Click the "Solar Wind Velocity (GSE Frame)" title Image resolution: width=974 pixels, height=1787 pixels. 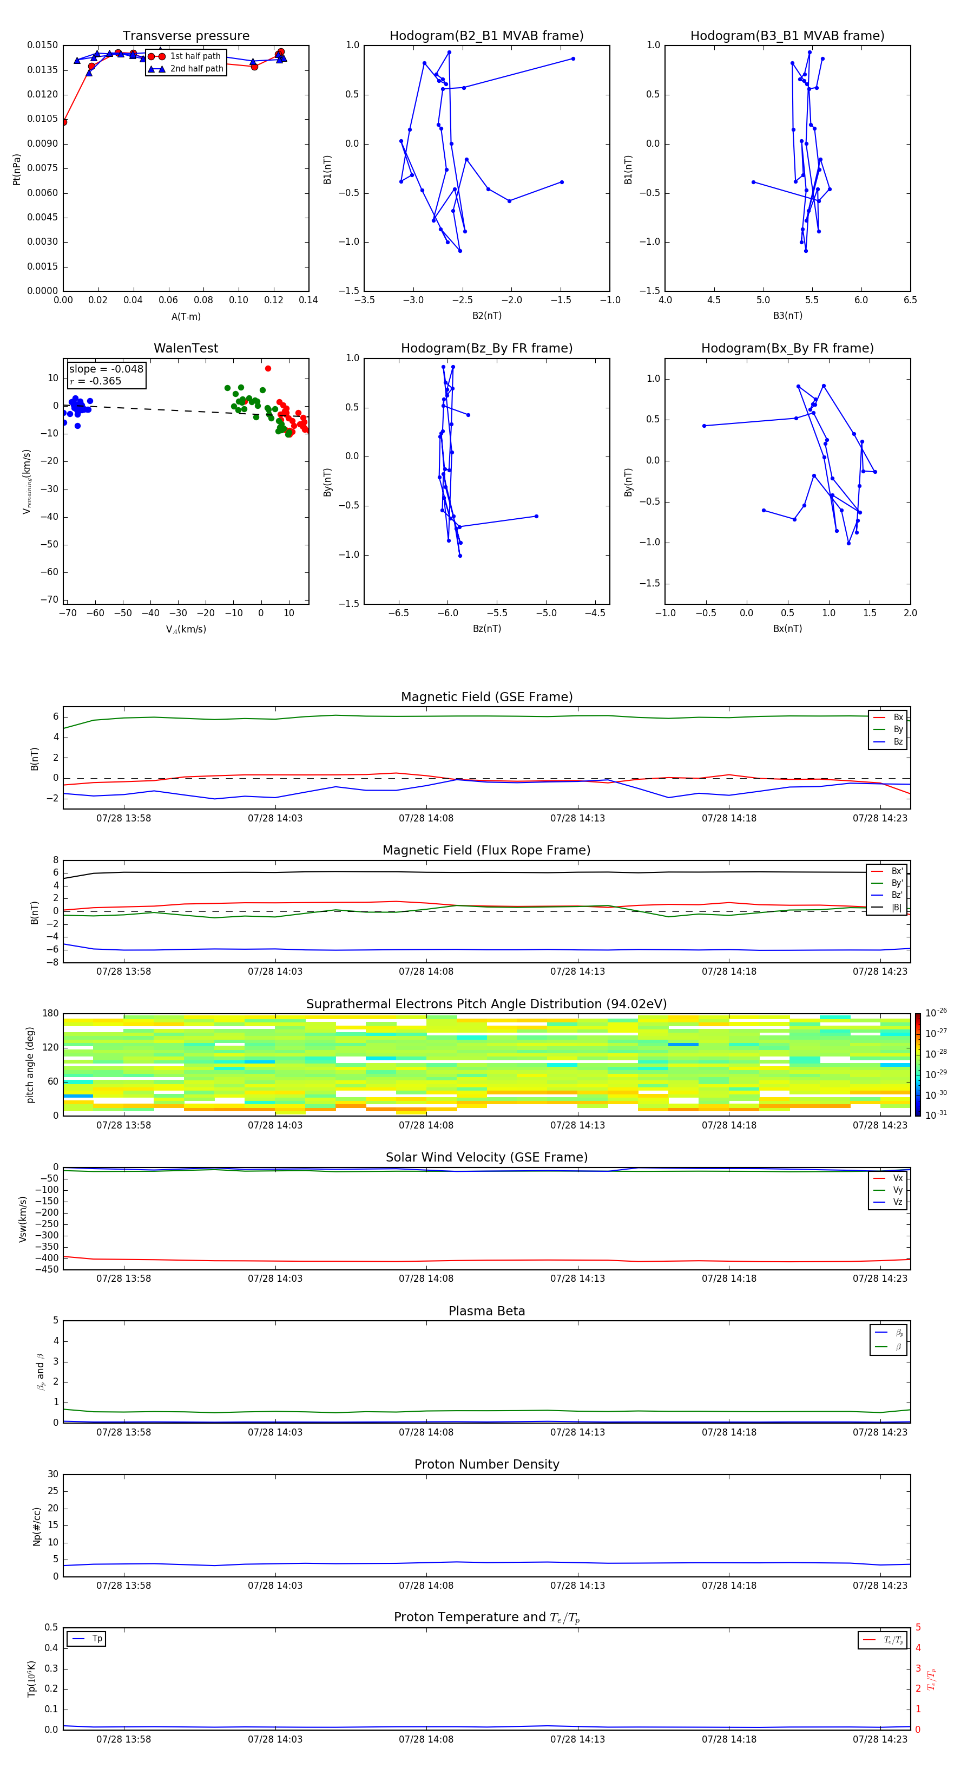pyautogui.click(x=486, y=1157)
